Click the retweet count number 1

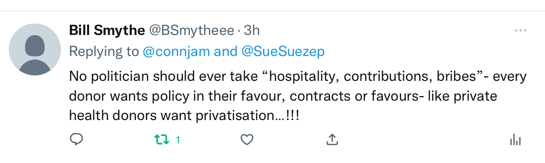click(x=178, y=140)
